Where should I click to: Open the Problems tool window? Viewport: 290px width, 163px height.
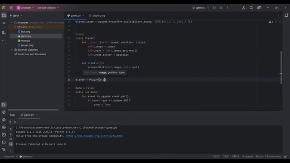pyautogui.click(x=4, y=142)
